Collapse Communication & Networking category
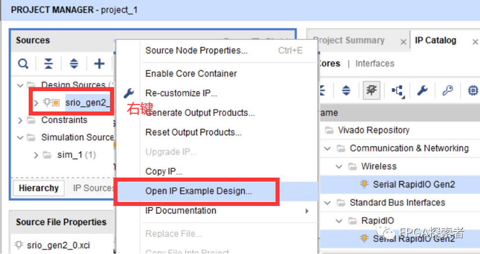The image size is (480, 254). point(328,149)
